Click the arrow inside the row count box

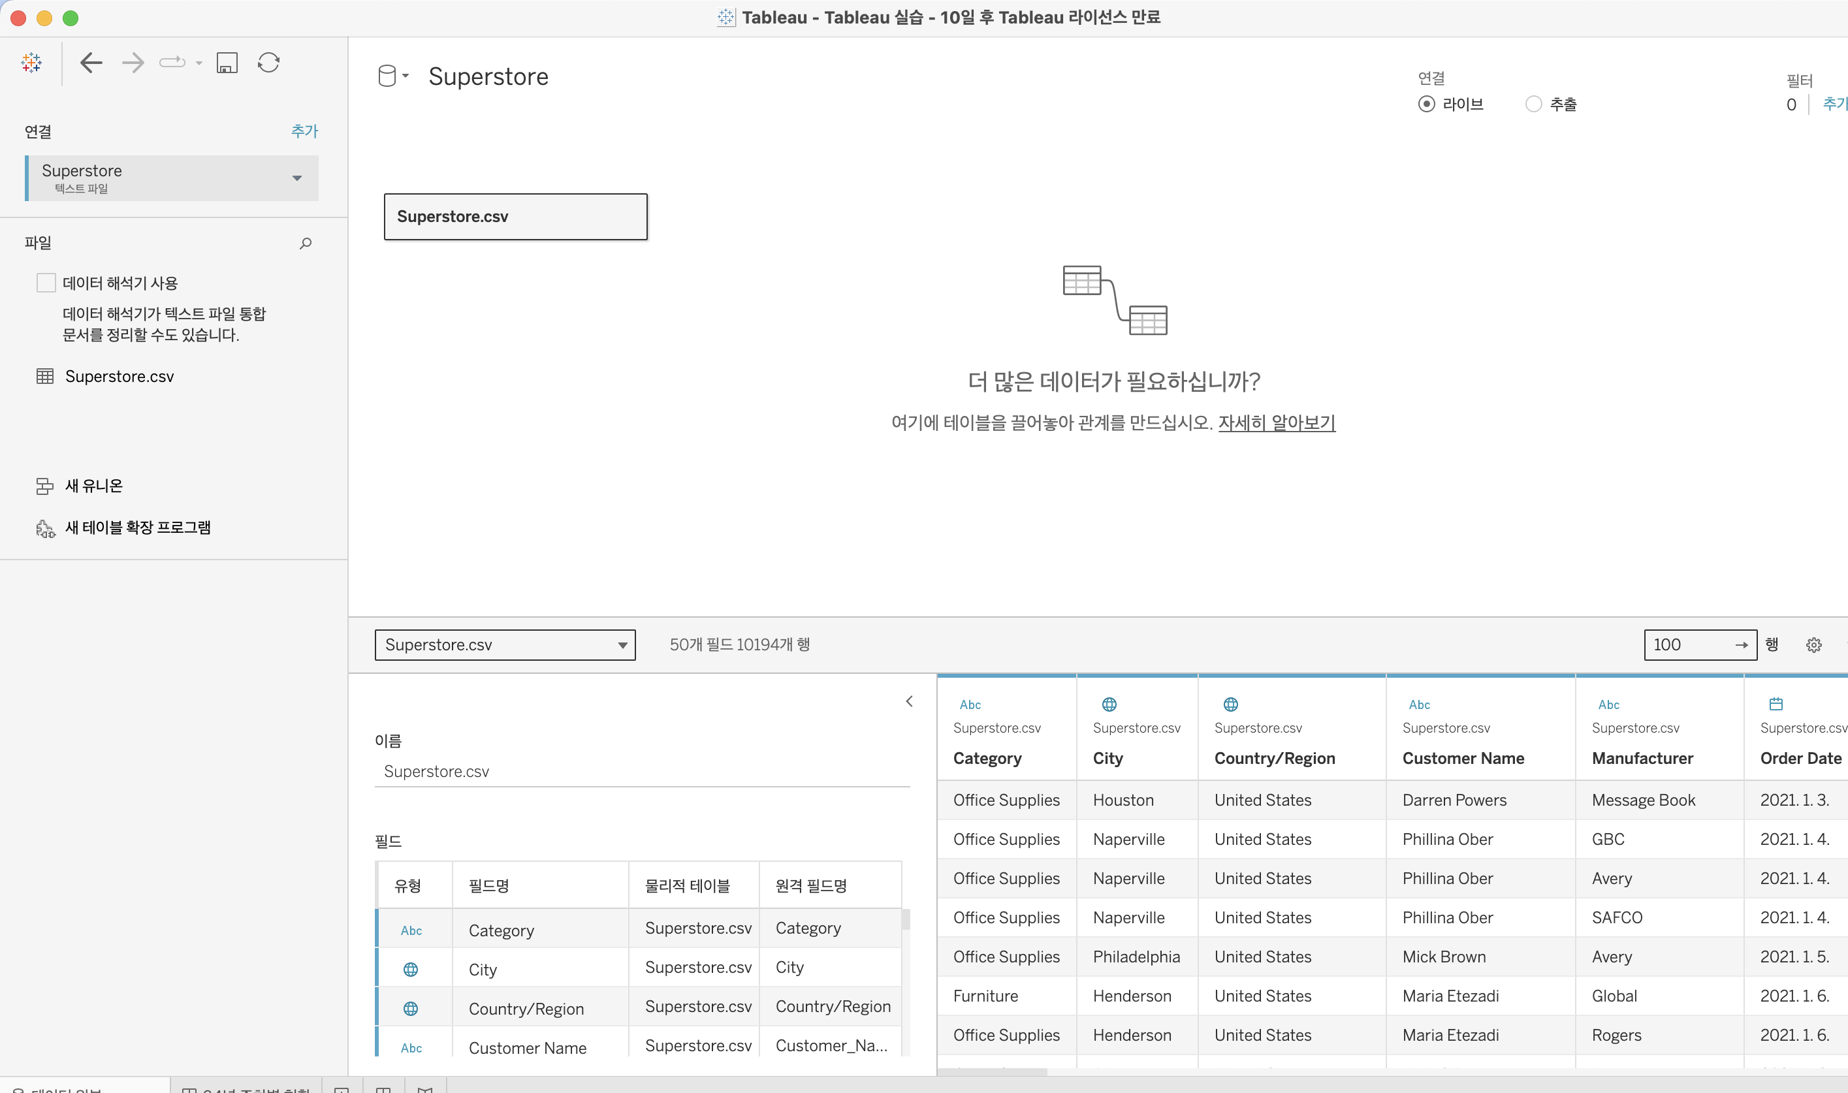click(x=1741, y=645)
